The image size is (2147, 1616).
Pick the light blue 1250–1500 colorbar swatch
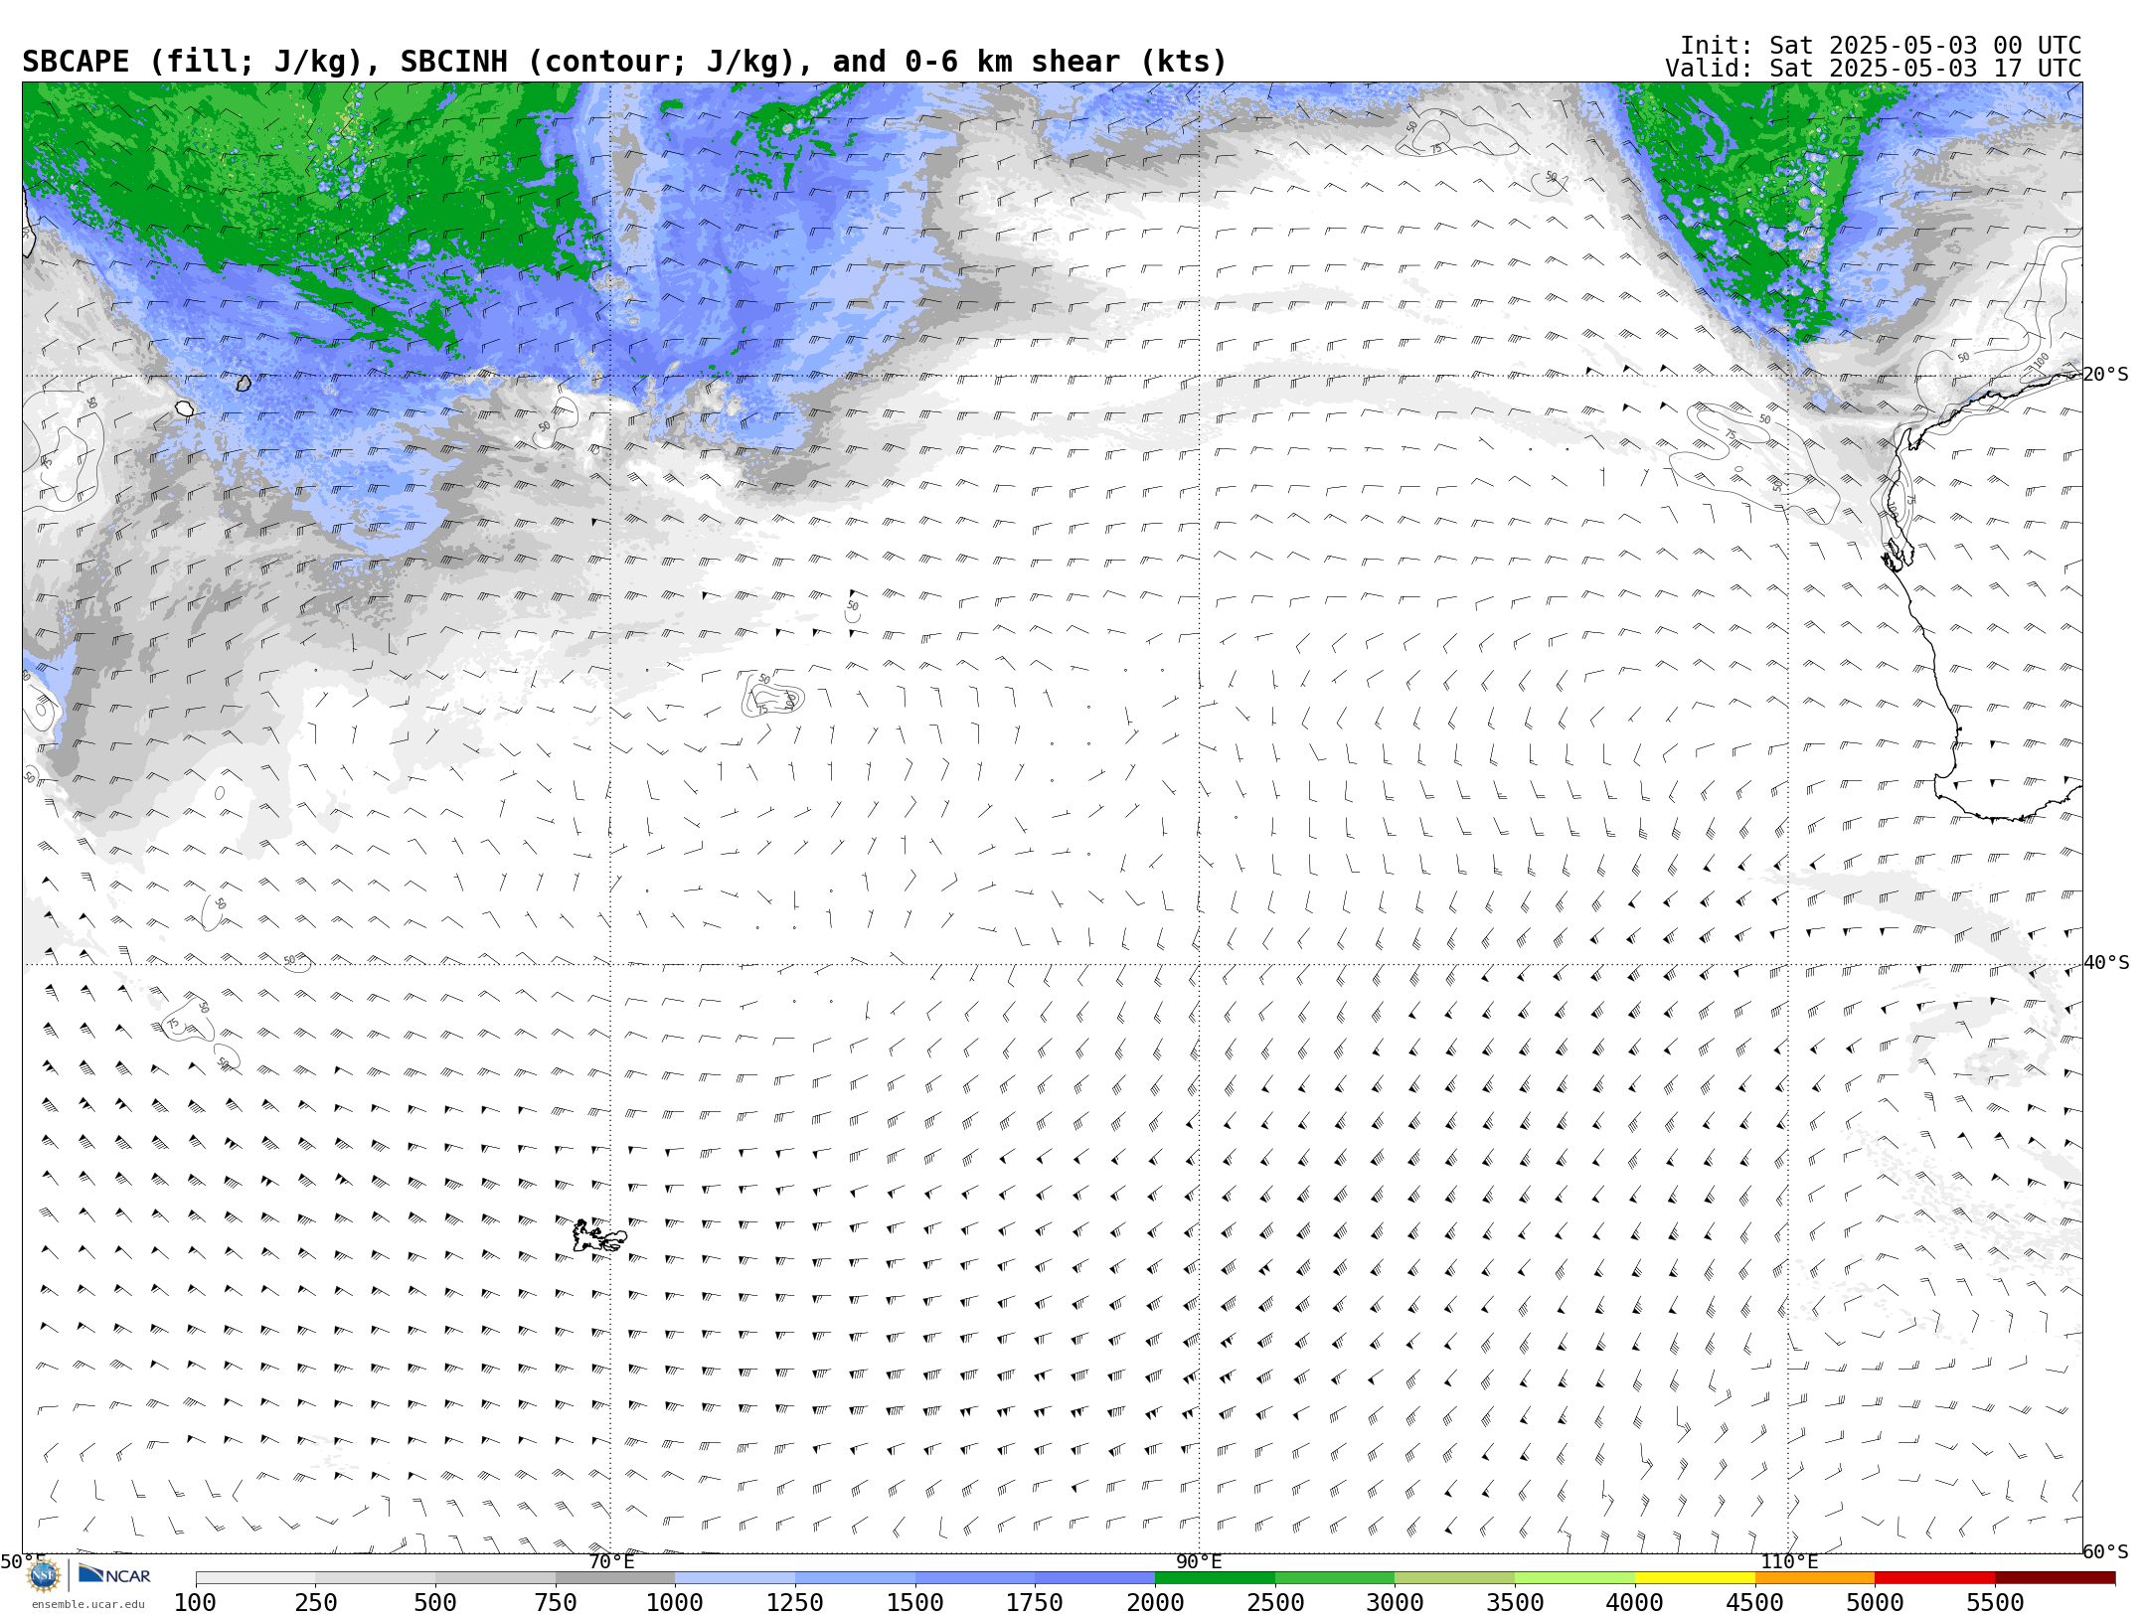pyautogui.click(x=856, y=1578)
